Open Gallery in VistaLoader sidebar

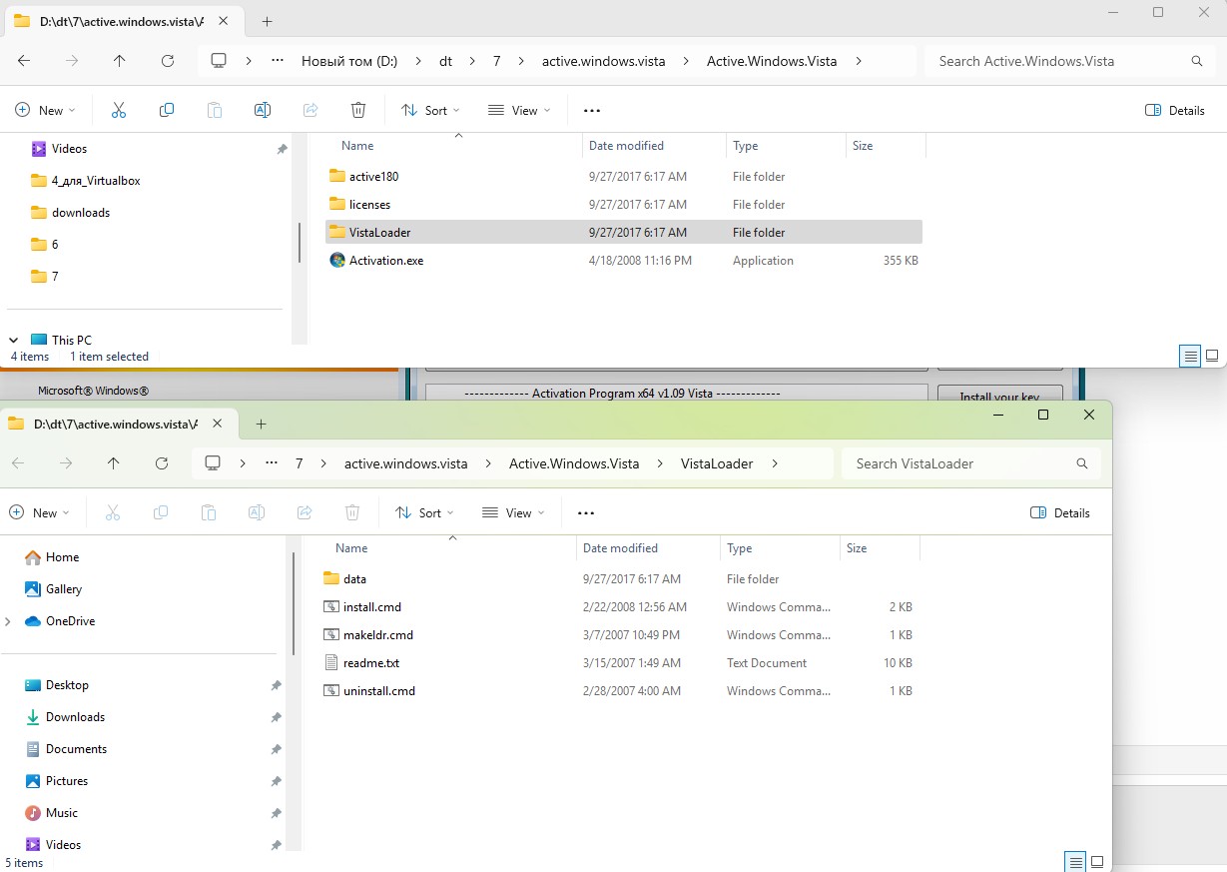tap(64, 589)
